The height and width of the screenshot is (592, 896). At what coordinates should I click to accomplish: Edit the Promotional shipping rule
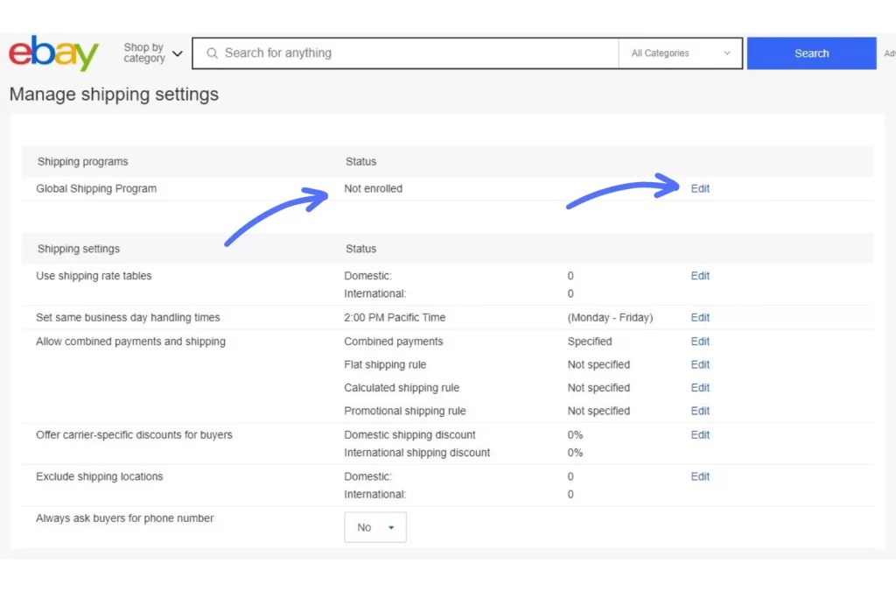tap(699, 410)
